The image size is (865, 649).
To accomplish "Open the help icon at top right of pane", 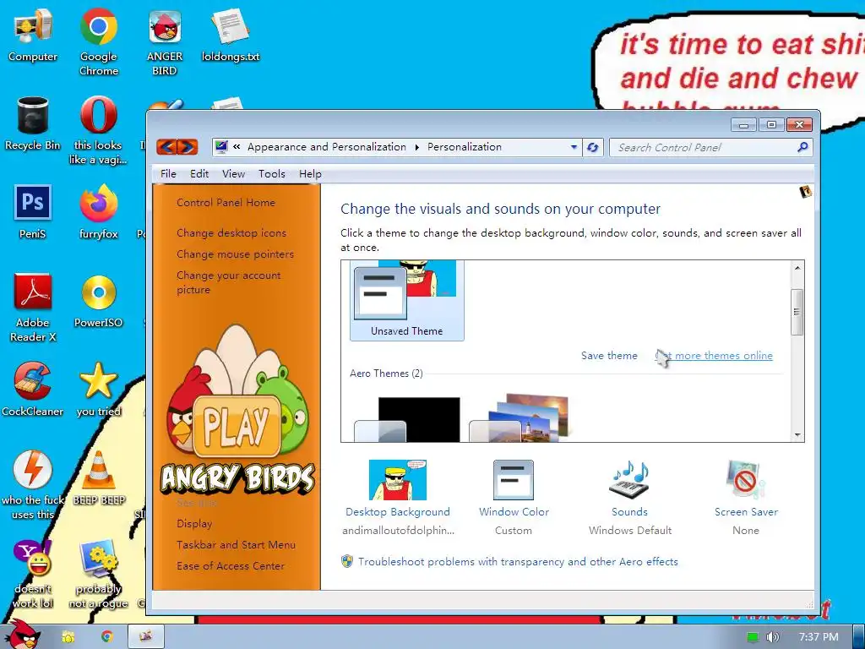I will [x=805, y=192].
